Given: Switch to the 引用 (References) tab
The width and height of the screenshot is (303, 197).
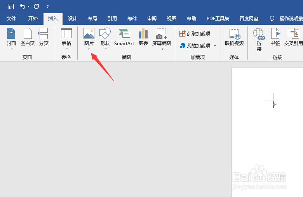Looking at the screenshot, I should (x=112, y=19).
